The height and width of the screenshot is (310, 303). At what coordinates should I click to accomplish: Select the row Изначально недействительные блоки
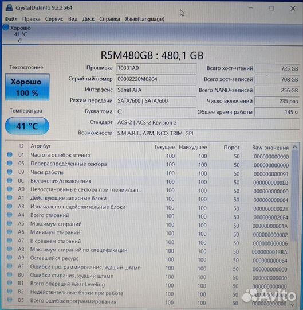point(148,207)
